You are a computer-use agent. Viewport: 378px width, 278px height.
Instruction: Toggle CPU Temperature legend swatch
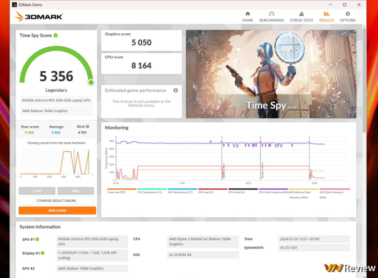tap(152, 189)
